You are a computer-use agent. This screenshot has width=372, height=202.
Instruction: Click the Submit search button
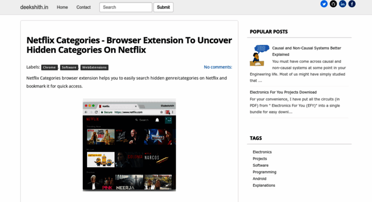click(x=163, y=7)
